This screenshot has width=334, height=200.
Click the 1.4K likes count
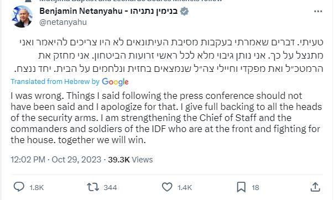185,187
